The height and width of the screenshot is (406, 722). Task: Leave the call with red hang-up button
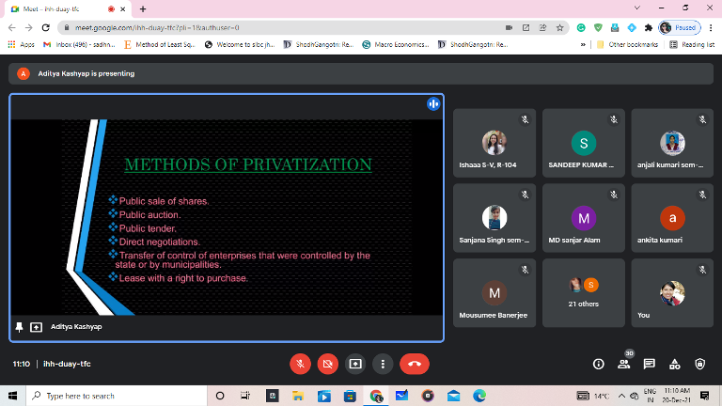(414, 363)
